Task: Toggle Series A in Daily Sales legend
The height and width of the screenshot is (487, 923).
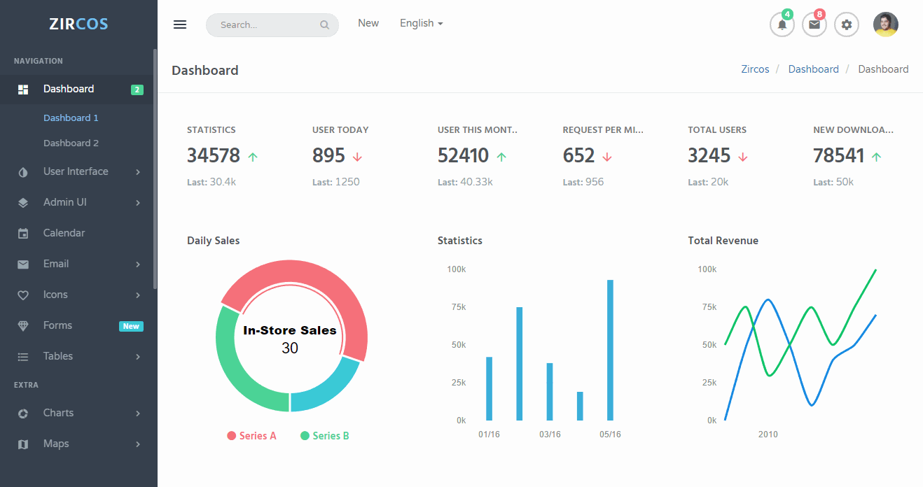Action: (251, 435)
